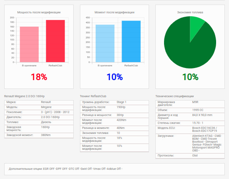The height and width of the screenshot is (179, 229).
Task: Click the factory power value '160Hp'
Action: (45, 127)
